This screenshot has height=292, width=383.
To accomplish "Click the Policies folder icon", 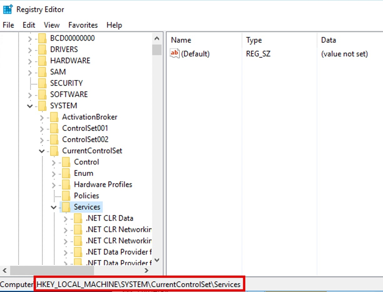I will [x=66, y=196].
